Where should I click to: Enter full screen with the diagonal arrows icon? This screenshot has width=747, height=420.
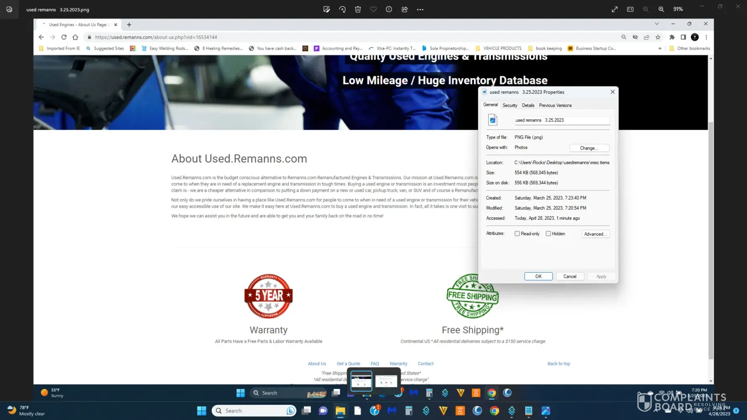pyautogui.click(x=615, y=9)
